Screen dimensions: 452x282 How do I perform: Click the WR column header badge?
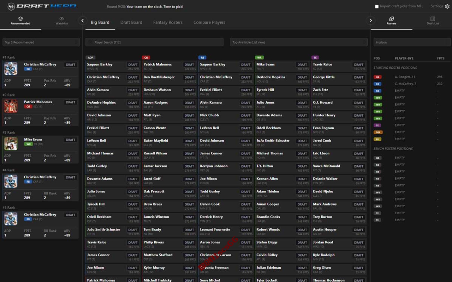pyautogui.click(x=259, y=57)
